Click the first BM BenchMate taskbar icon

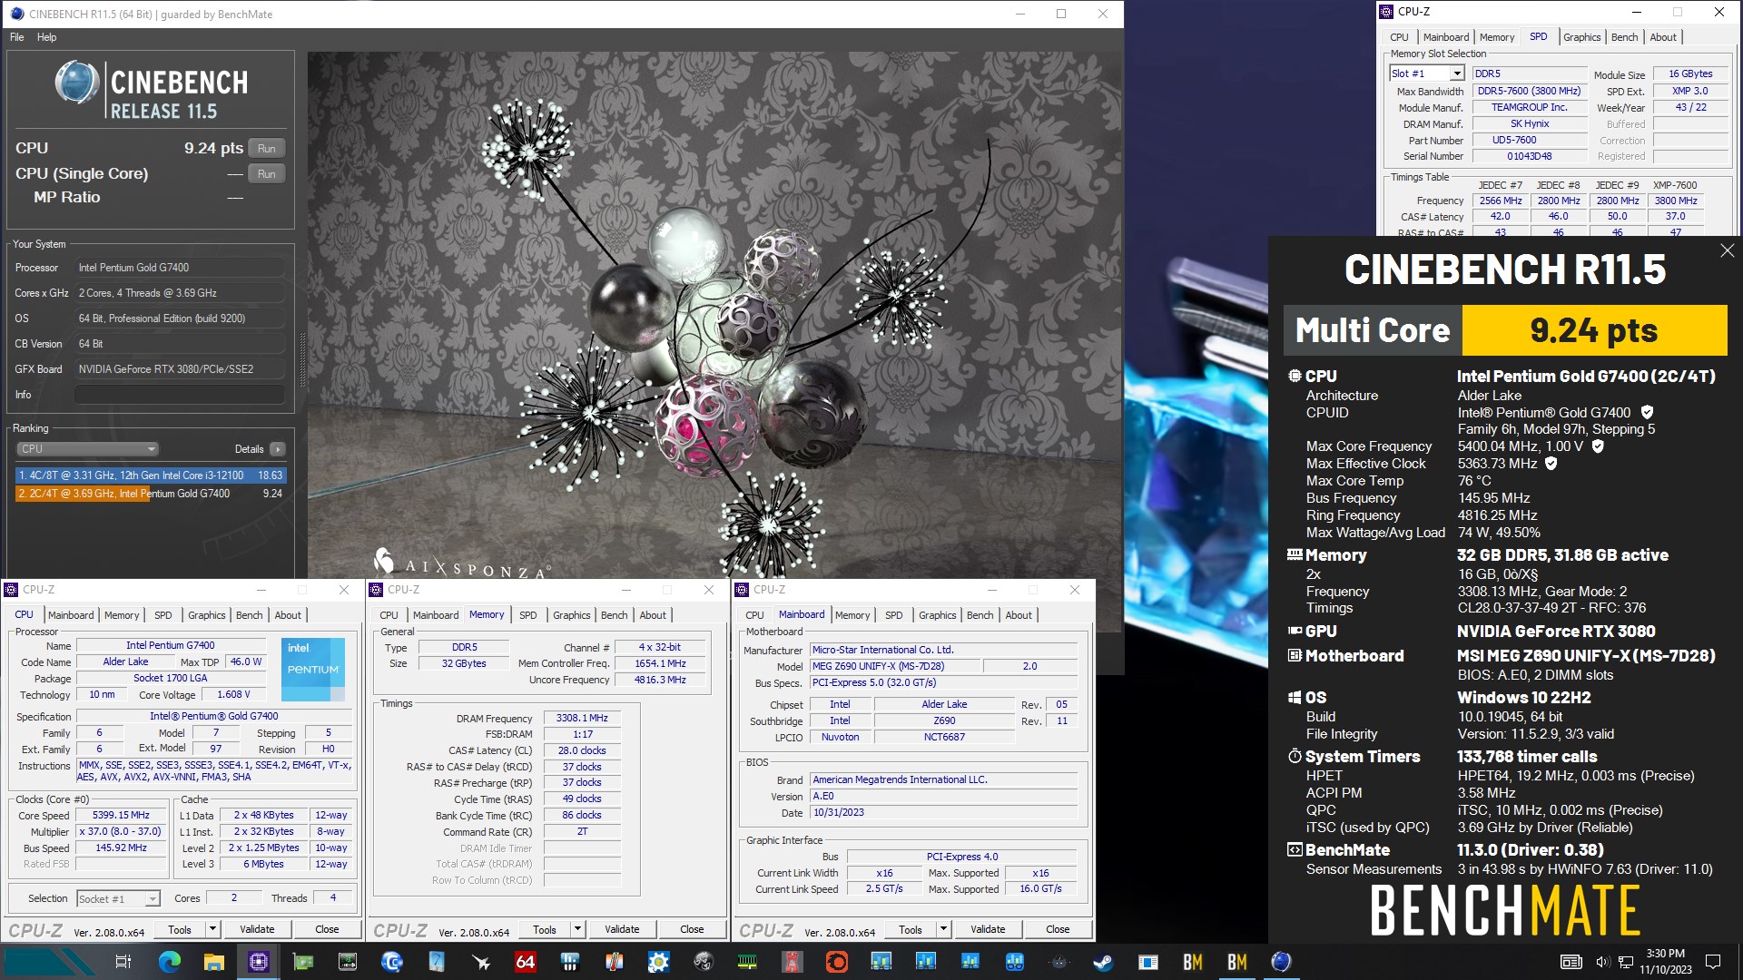coord(1192,962)
